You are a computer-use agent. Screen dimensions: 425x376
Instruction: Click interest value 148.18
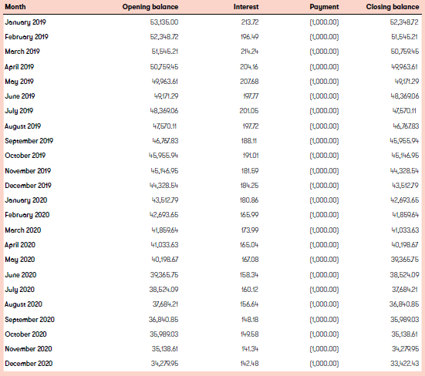[250, 320]
